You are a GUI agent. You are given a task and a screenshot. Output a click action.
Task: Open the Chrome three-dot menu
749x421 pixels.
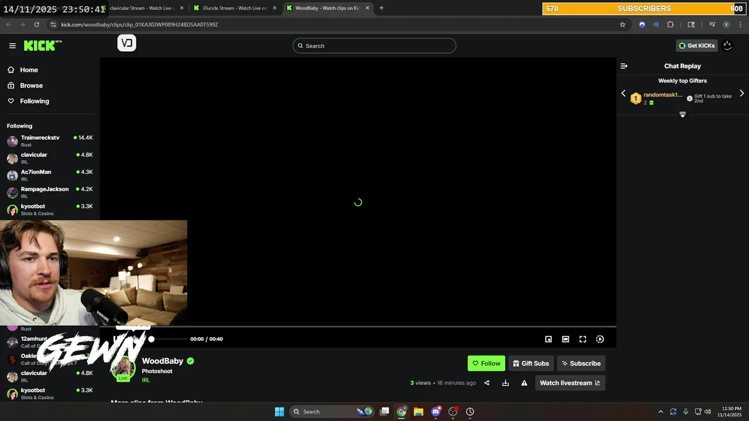(x=740, y=25)
